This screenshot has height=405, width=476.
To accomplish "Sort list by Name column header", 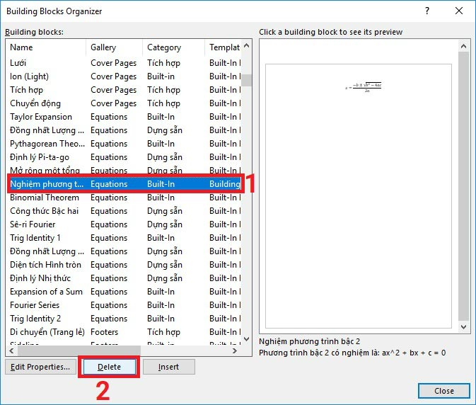I will (45, 47).
